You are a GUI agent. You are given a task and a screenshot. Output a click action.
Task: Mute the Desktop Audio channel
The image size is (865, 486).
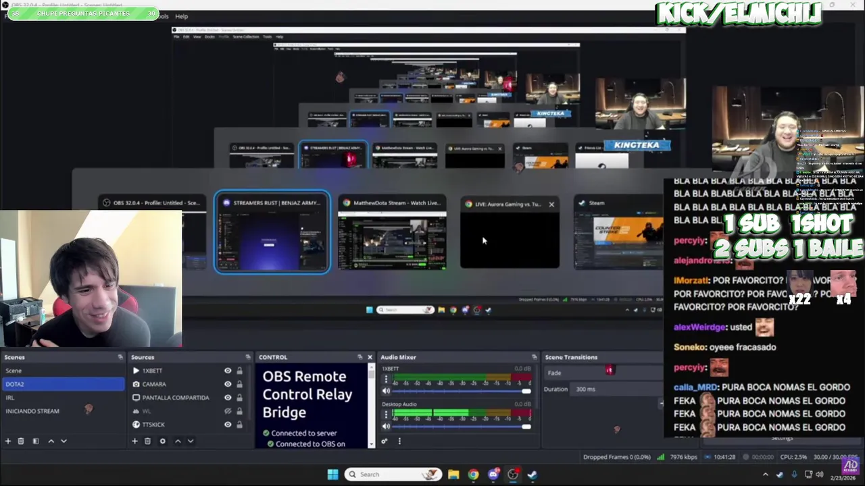(x=387, y=427)
